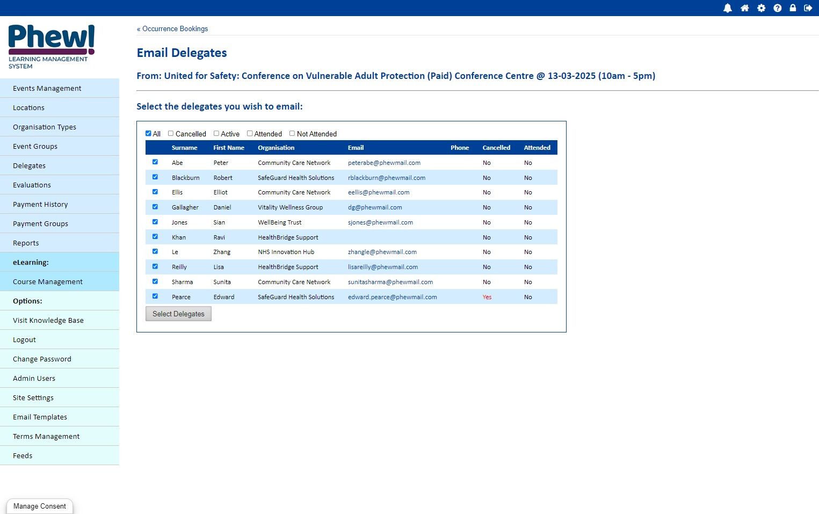The image size is (819, 514).
Task: Open Organisation Types in the sidebar
Action: [60, 127]
